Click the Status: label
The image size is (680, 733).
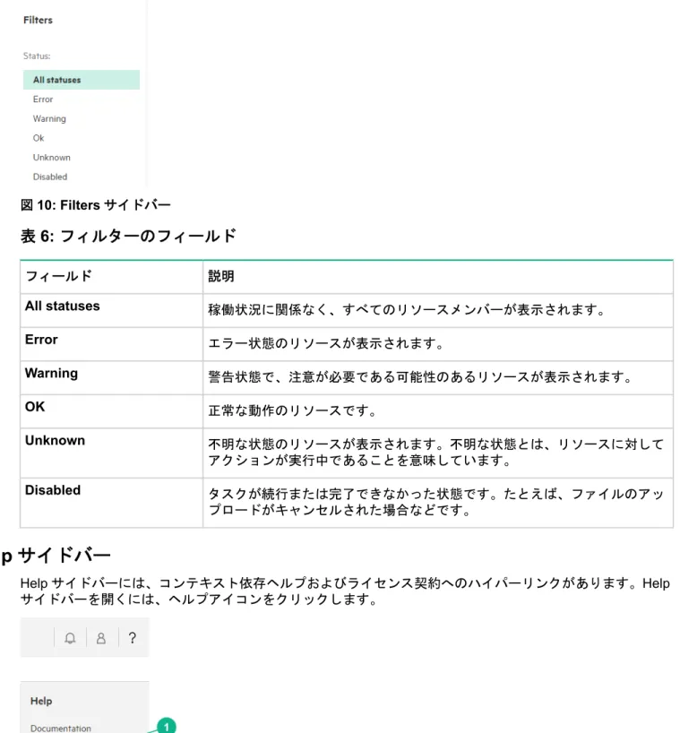pos(37,56)
